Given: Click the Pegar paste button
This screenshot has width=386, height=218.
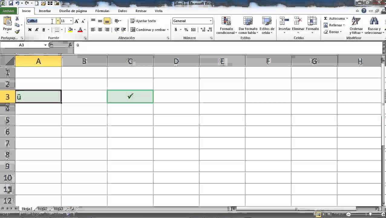Looking at the screenshot, I should pyautogui.click(x=7, y=25).
